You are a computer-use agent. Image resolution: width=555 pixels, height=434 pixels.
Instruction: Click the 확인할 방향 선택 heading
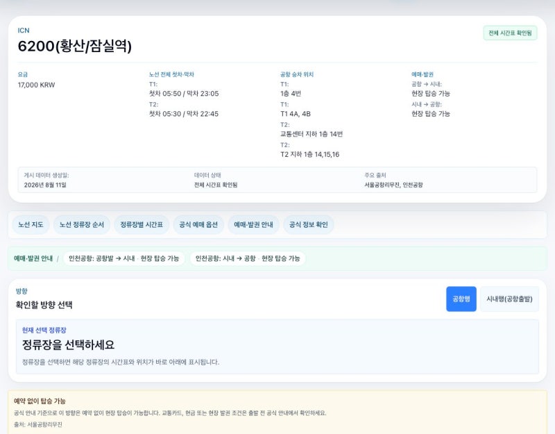(x=44, y=305)
